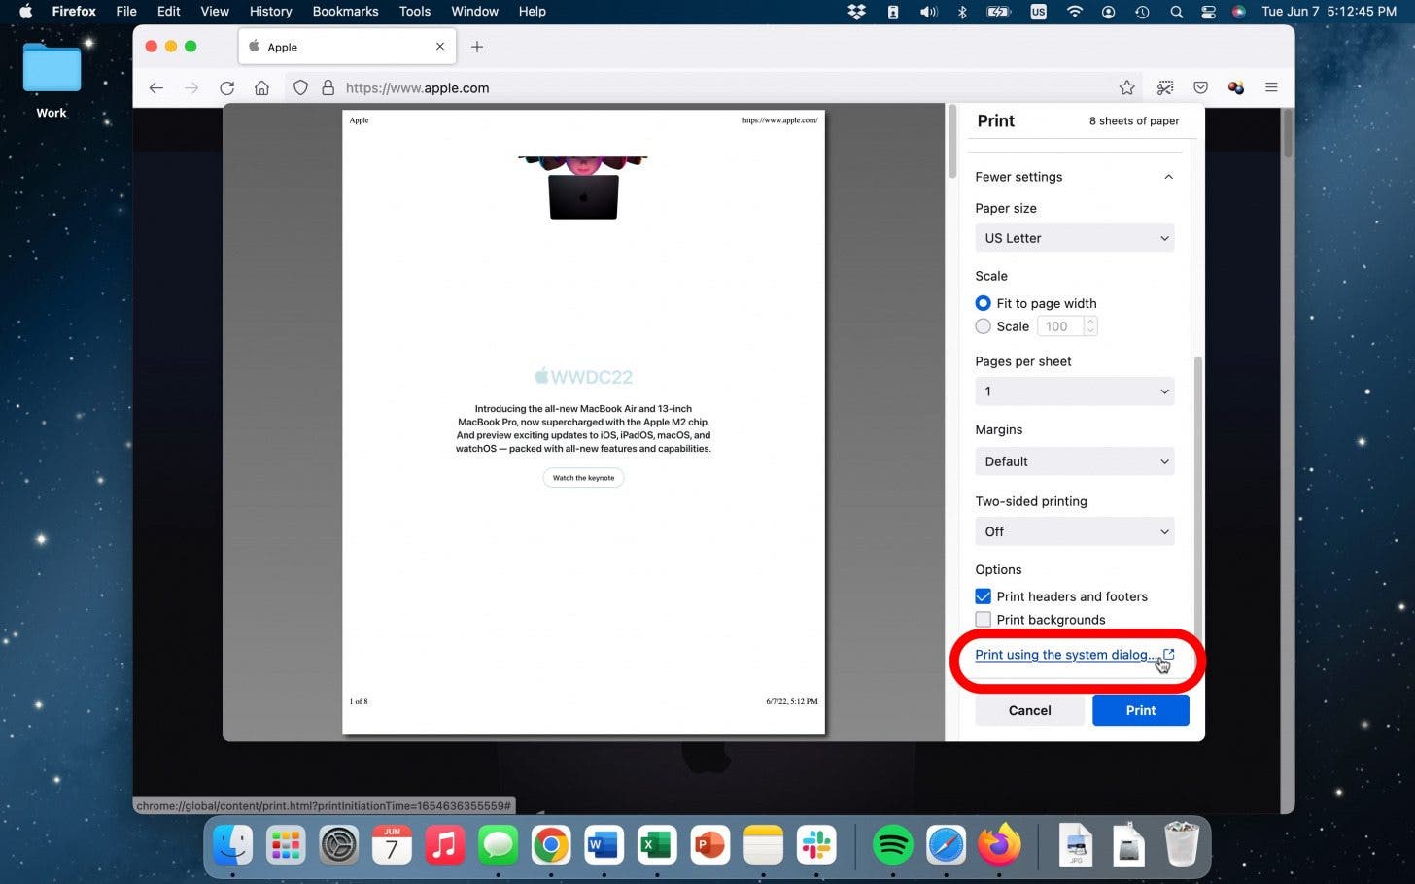Image resolution: width=1415 pixels, height=884 pixels.
Task: Open the Bookmarks menu in the menu bar
Action: click(345, 12)
